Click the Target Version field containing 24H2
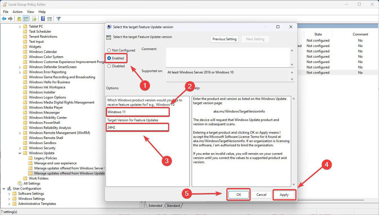 (138, 127)
